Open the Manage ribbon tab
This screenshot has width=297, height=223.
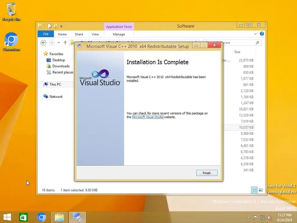(x=119, y=34)
